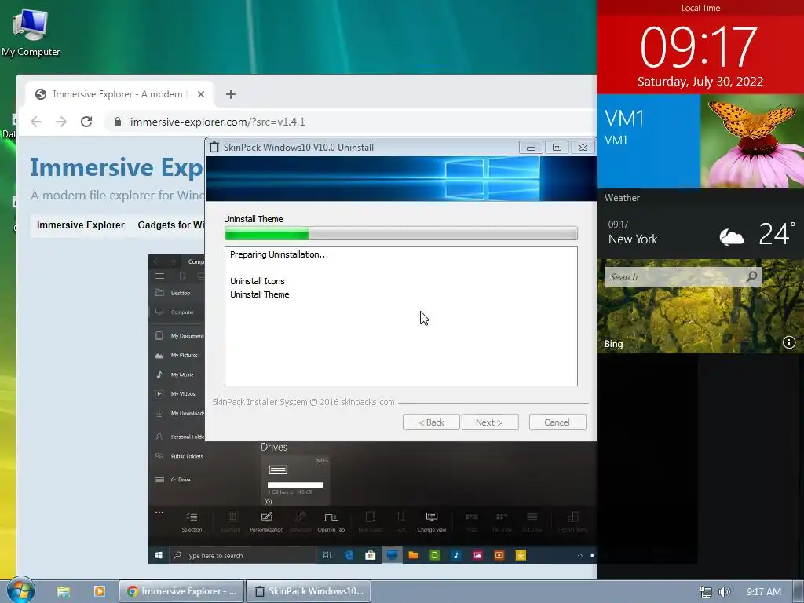View site info via the address bar lock icon
This screenshot has width=804, height=603.
pyautogui.click(x=118, y=122)
